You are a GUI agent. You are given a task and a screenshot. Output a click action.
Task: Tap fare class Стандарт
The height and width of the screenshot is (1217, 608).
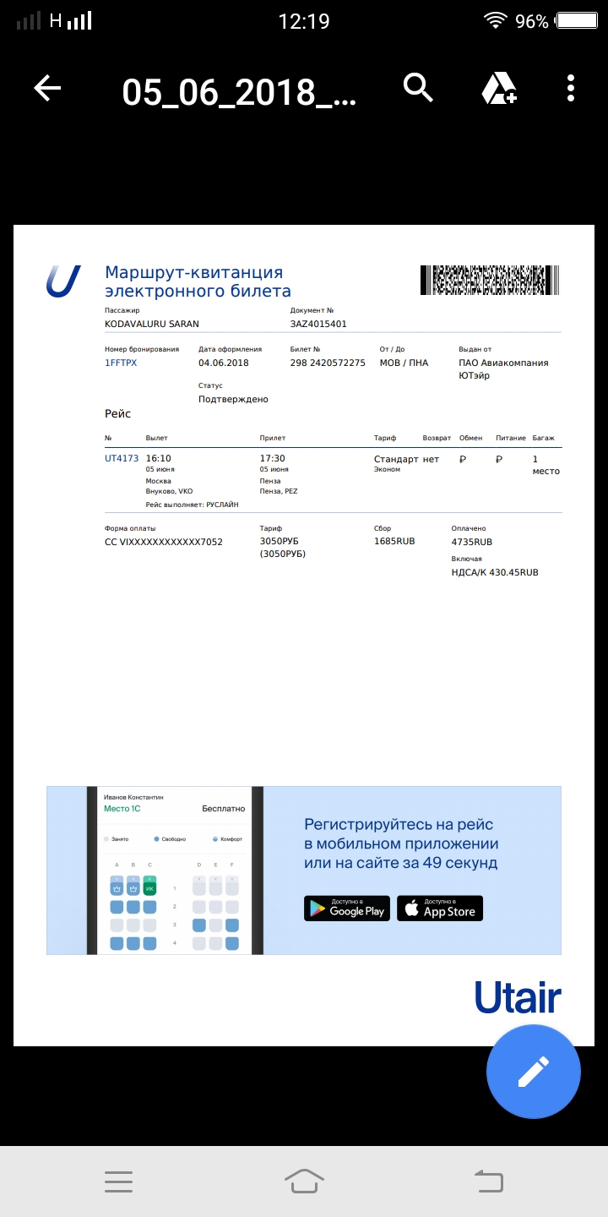(x=396, y=459)
